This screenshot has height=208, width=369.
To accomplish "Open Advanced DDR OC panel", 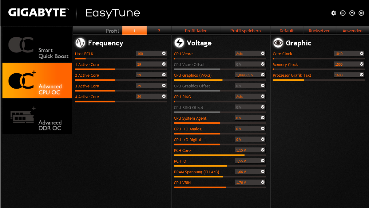I will [x=37, y=117].
